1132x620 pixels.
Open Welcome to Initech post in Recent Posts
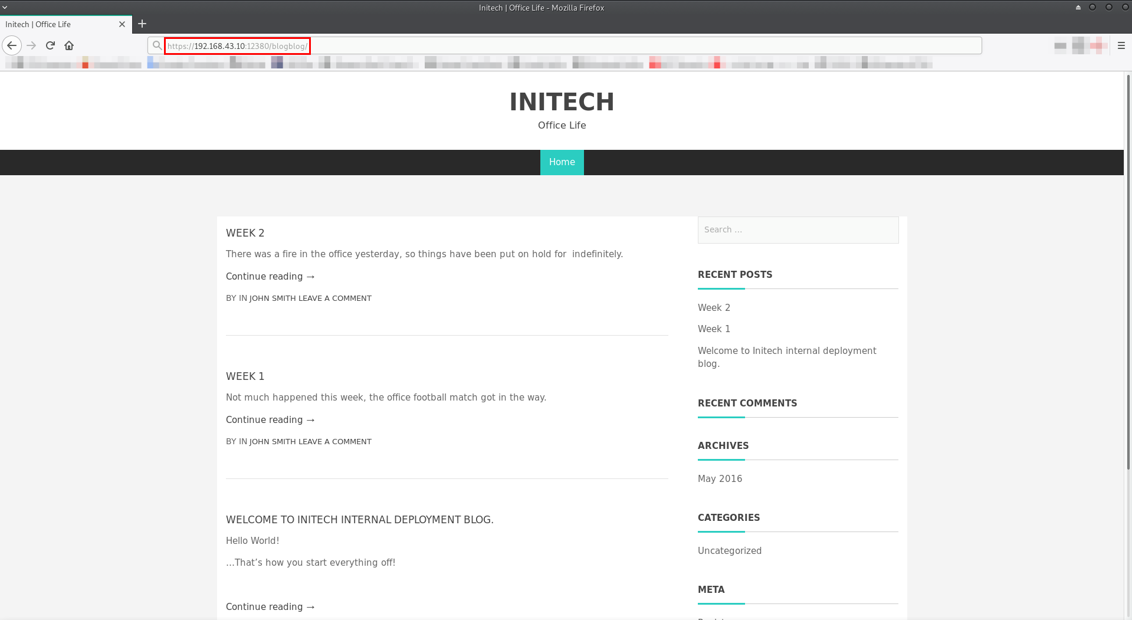[x=787, y=357]
